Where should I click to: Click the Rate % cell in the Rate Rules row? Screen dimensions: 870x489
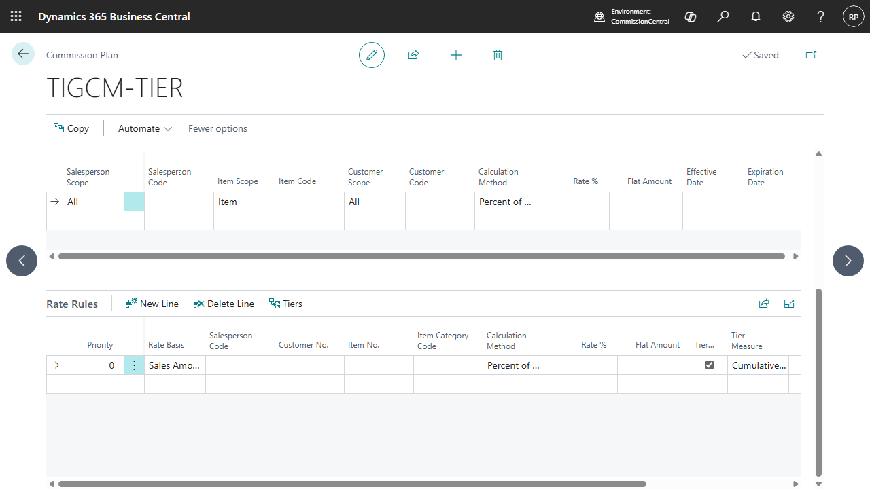pos(580,365)
